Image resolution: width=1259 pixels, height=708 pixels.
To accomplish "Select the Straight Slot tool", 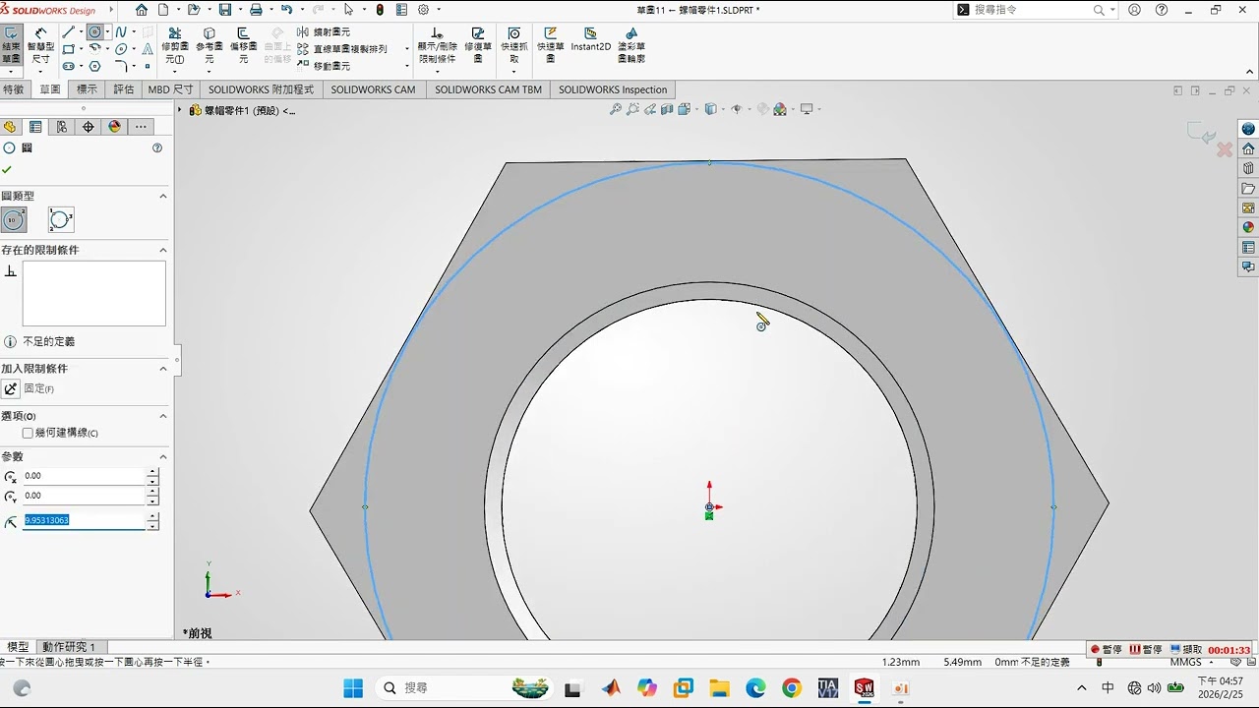I will 68,66.
